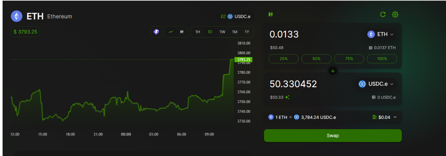Switch to line chart view
Viewport: 446px width, 156px height.
[x=171, y=32]
